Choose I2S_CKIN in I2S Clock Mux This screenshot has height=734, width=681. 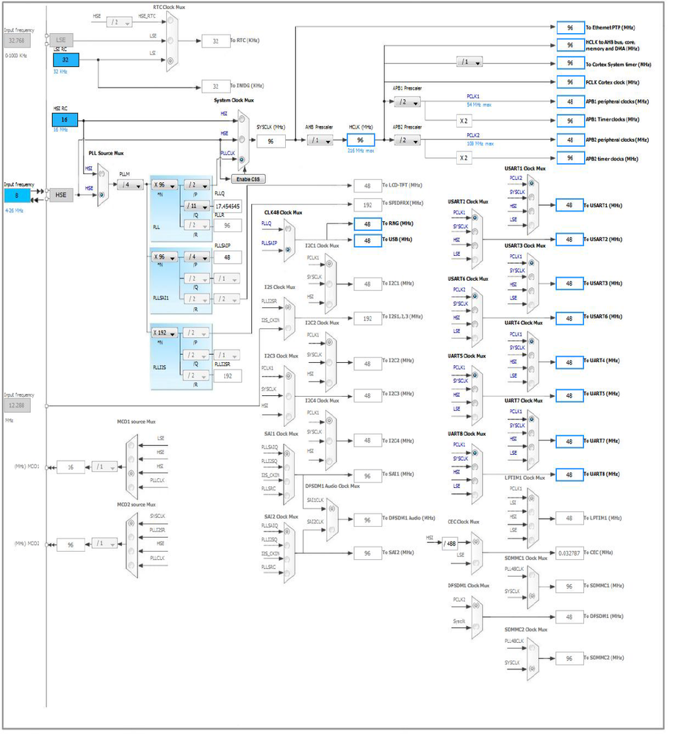point(288,328)
